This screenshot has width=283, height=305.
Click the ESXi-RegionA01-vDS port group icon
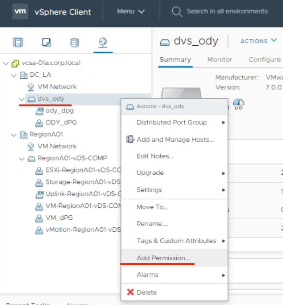coord(39,171)
